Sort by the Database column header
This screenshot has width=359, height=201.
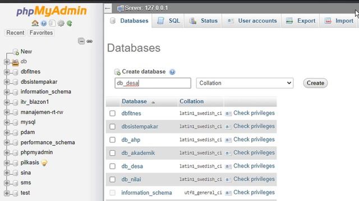pos(134,102)
